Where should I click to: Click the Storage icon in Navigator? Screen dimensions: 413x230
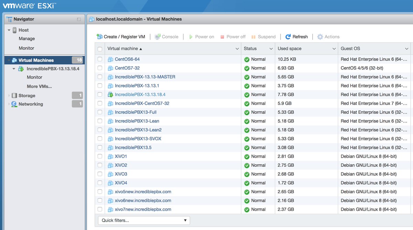point(14,96)
